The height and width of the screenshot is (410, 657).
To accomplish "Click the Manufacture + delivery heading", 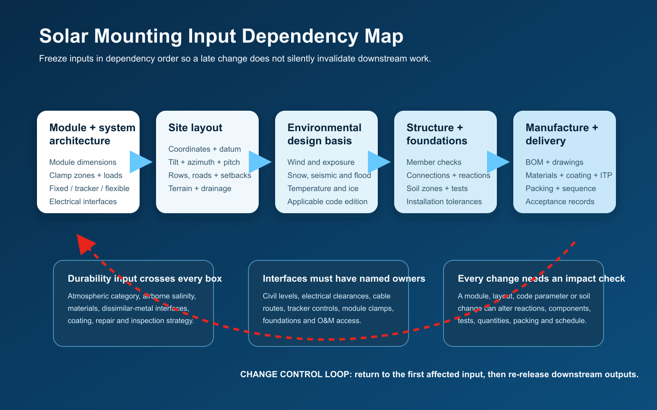I will click(x=562, y=134).
